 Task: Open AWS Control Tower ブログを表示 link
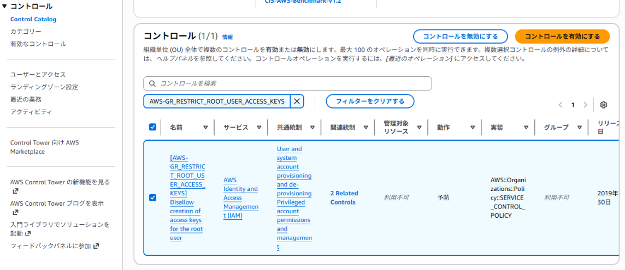(x=57, y=203)
